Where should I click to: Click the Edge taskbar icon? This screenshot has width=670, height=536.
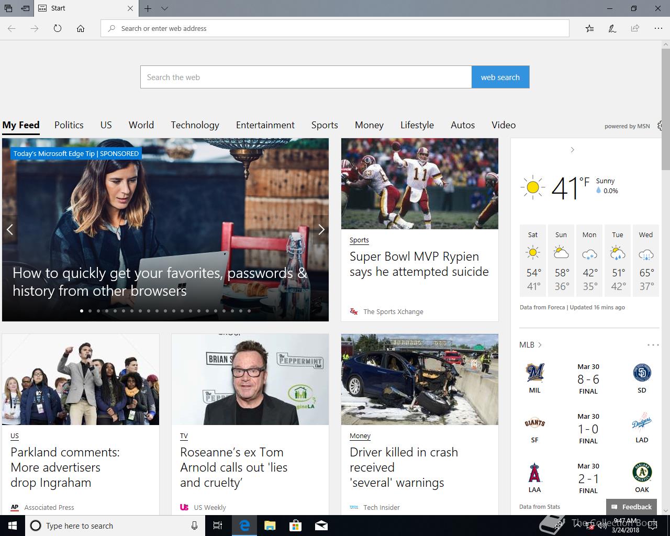[x=244, y=526]
